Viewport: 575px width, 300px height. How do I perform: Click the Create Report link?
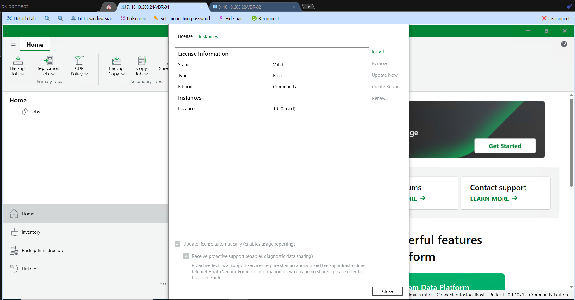[387, 87]
